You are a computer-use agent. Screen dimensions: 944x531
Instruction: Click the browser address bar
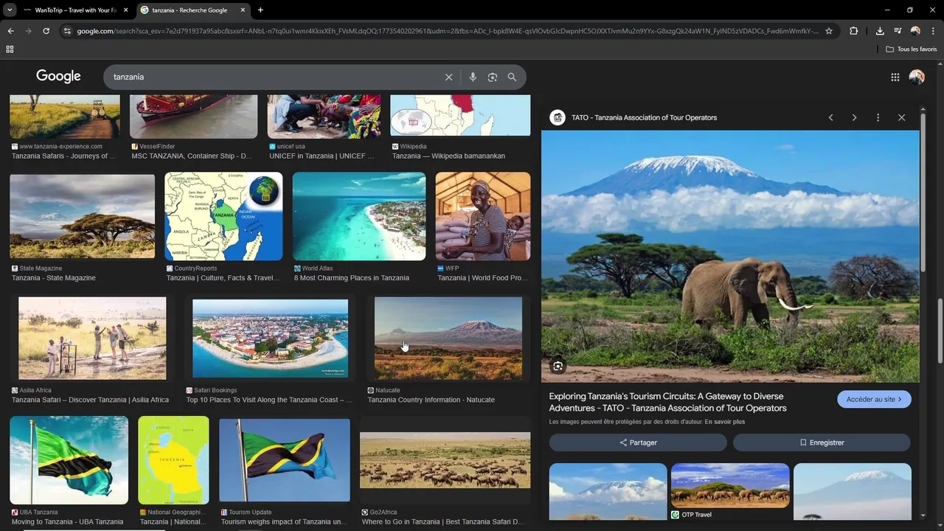coord(447,31)
